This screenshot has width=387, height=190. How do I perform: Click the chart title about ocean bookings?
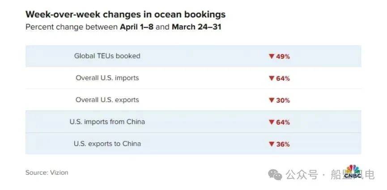tap(125, 15)
